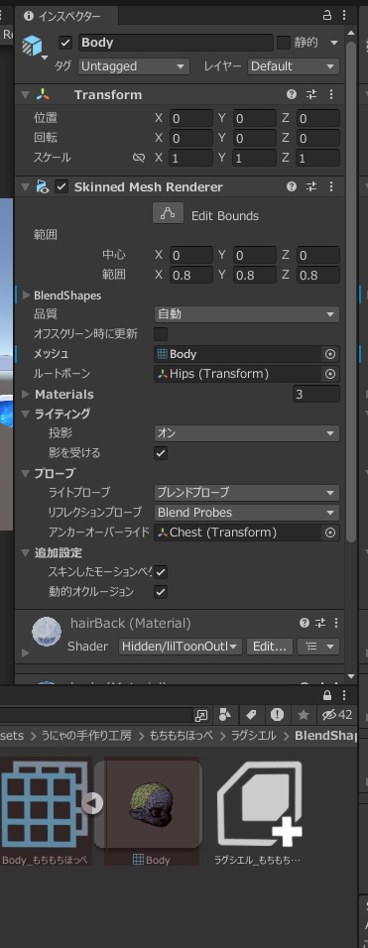
Task: Toggle the Inspector lock icon
Action: coord(327,16)
